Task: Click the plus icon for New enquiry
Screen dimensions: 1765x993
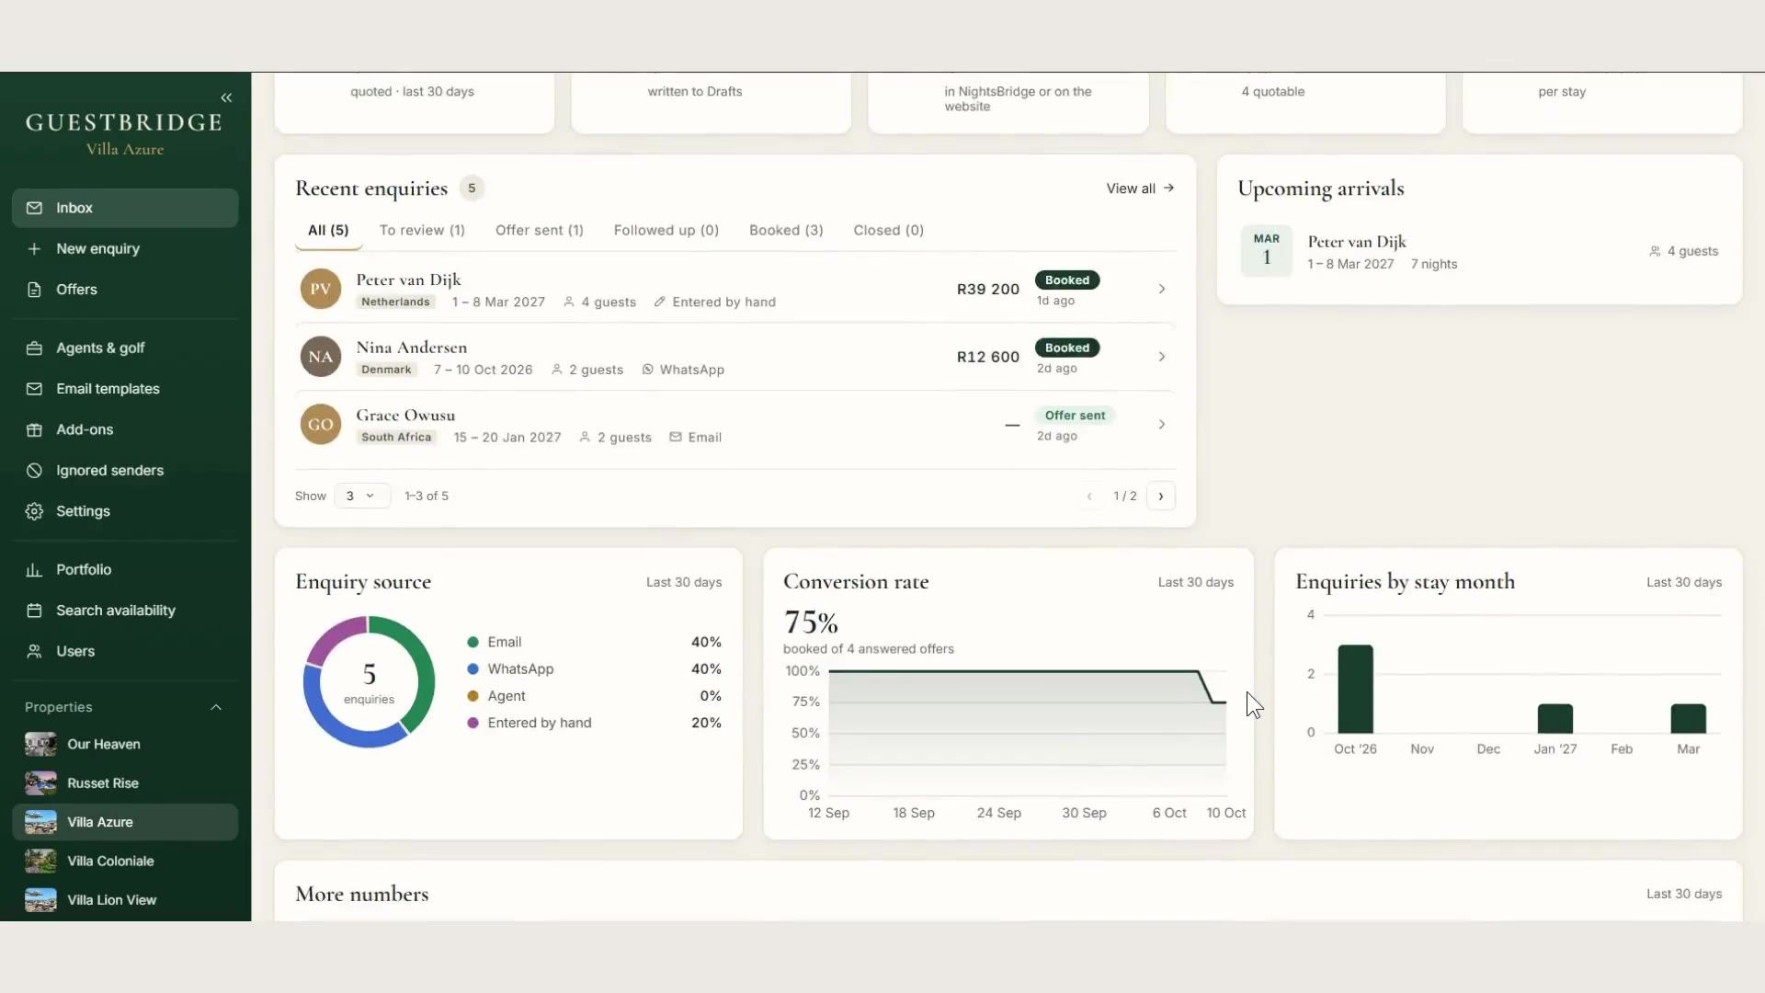Action: pyautogui.click(x=34, y=248)
